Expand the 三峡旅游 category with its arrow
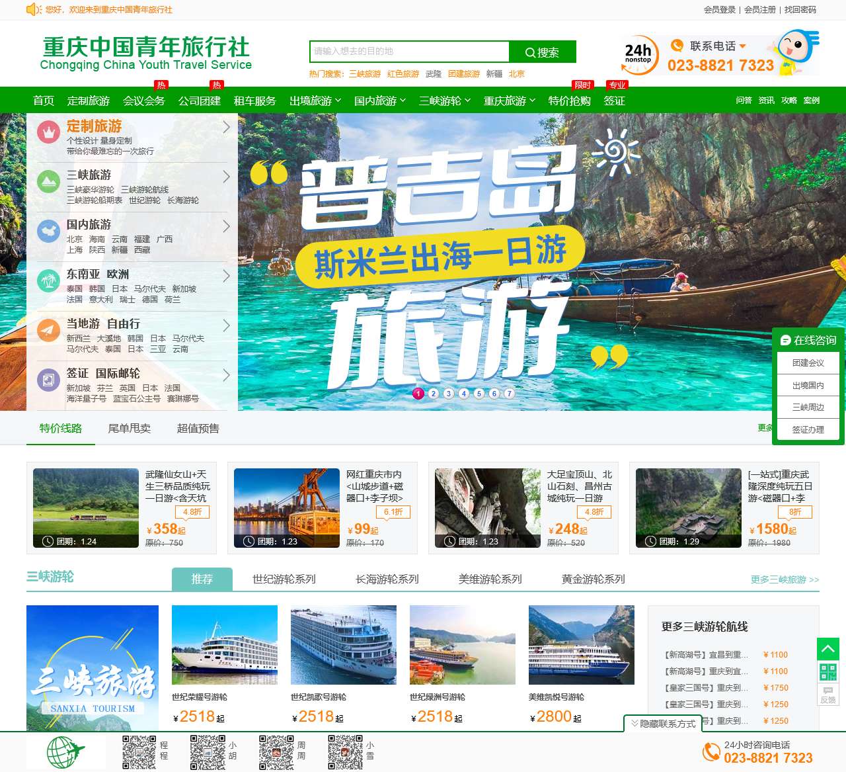Image resolution: width=846 pixels, height=772 pixels. point(226,177)
